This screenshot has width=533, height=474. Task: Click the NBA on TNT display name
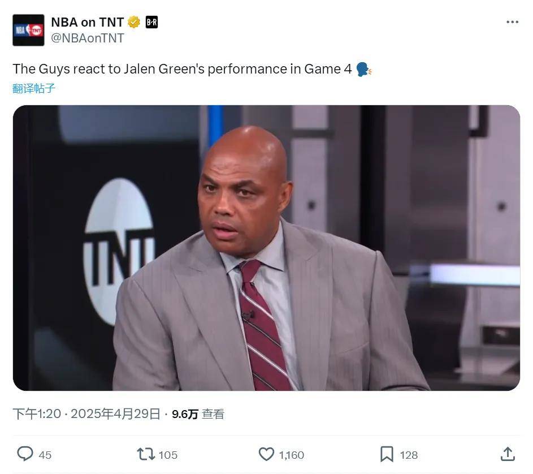click(x=88, y=22)
